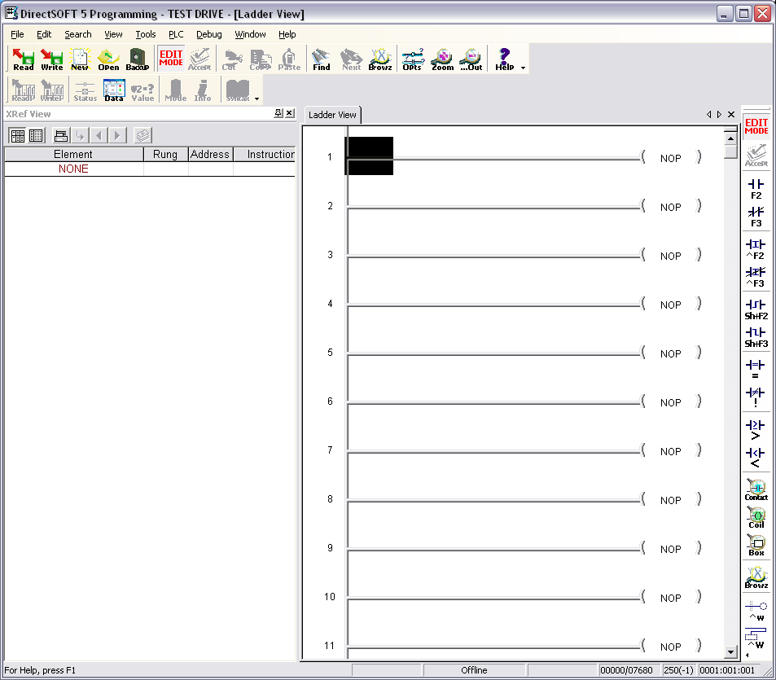Insert normally open contact F2
Viewport: 776px width, 680px height.
[x=756, y=189]
